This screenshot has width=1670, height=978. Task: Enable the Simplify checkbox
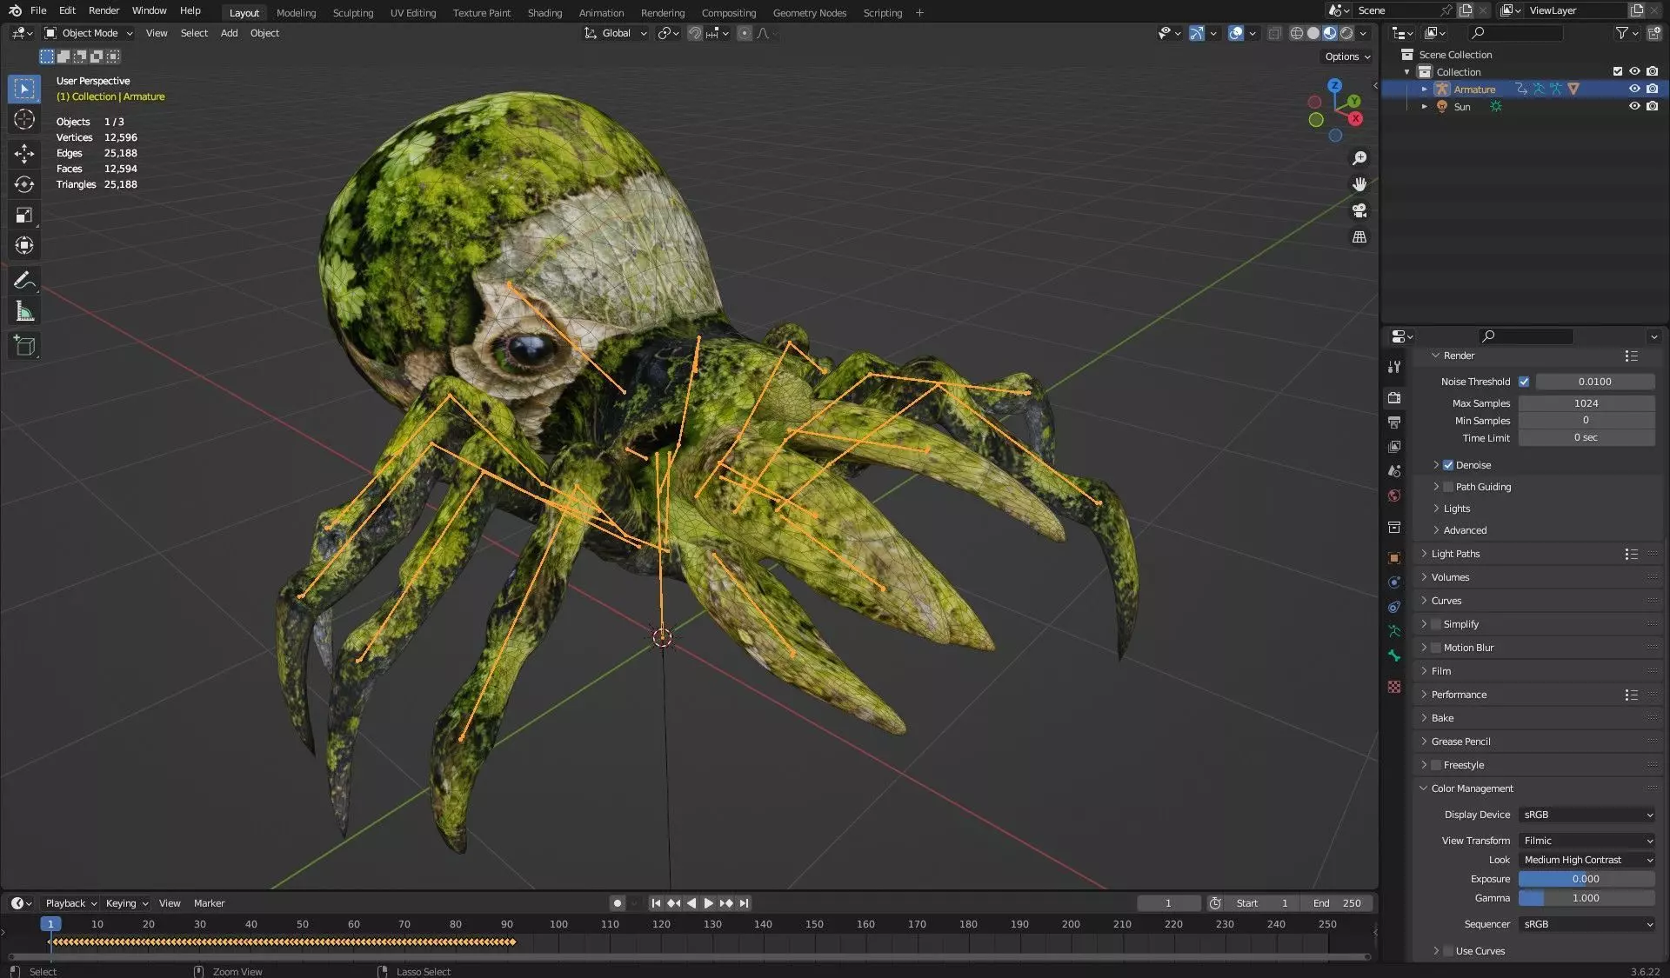click(1436, 624)
